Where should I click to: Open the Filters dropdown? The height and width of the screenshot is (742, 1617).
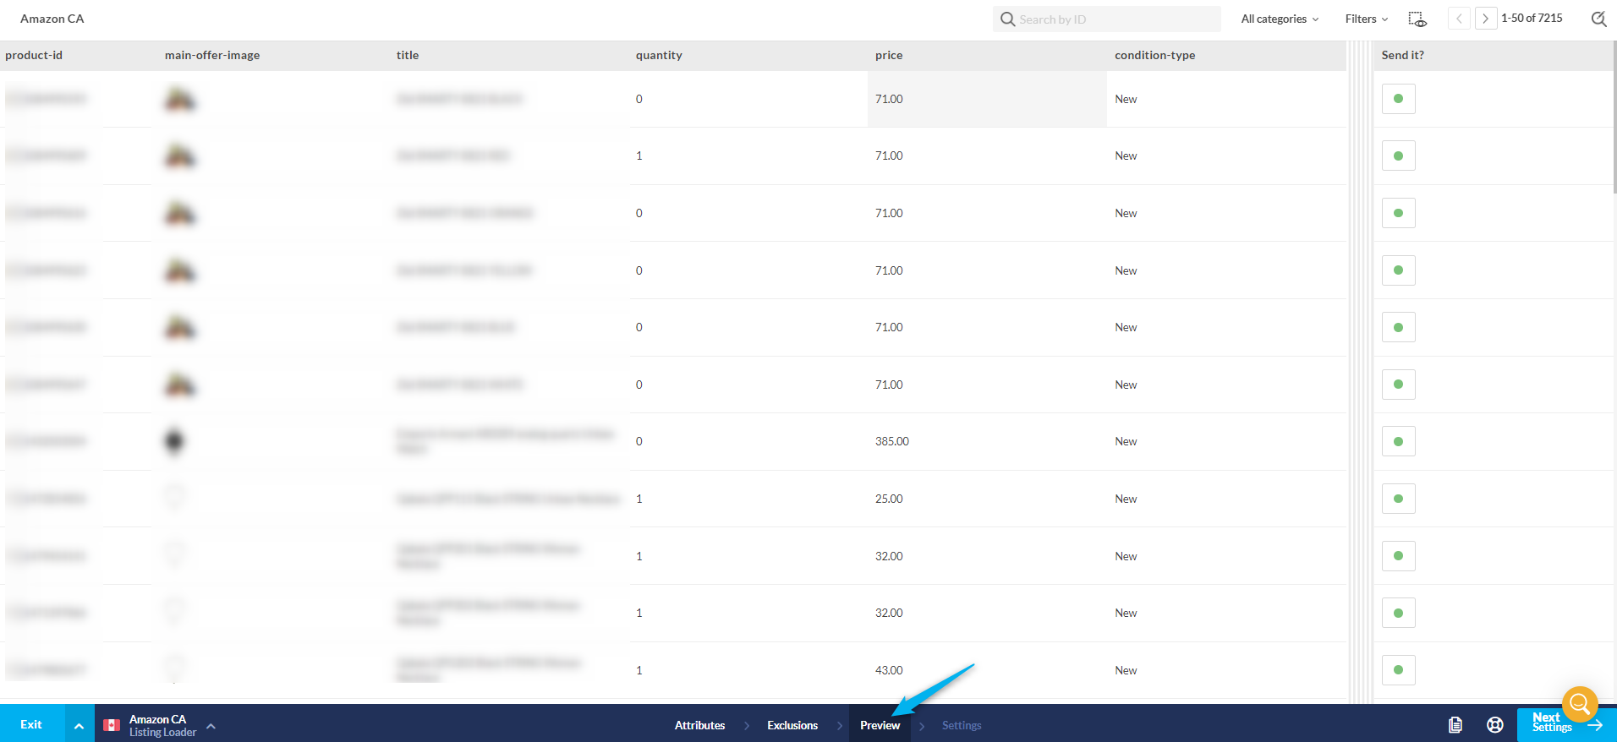pos(1366,19)
